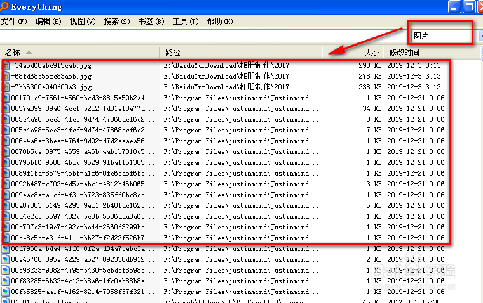This screenshot has width=483, height=303.
Task: Select file name -68fd68e55fc83a6b.jpg
Action: (x=51, y=76)
